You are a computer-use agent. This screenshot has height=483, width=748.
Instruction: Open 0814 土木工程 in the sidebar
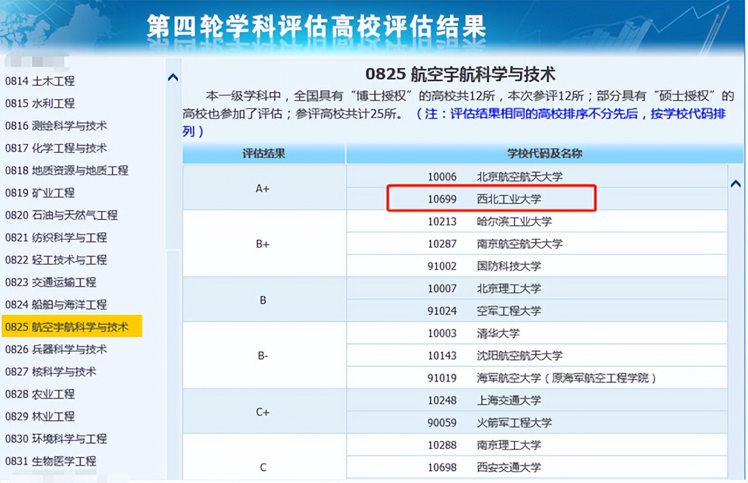[x=40, y=81]
